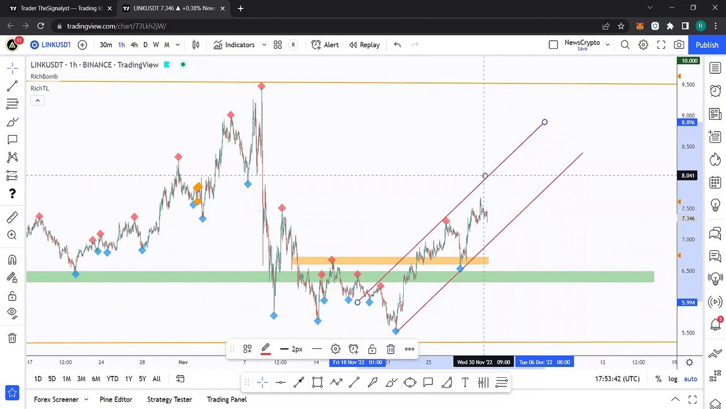Open the Pine Editor tab
726x409 pixels.
click(116, 399)
